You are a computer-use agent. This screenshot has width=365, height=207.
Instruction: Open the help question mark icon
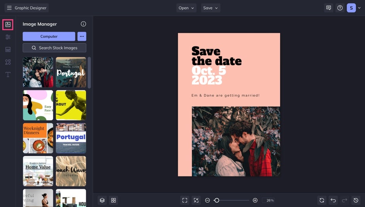coord(340,8)
